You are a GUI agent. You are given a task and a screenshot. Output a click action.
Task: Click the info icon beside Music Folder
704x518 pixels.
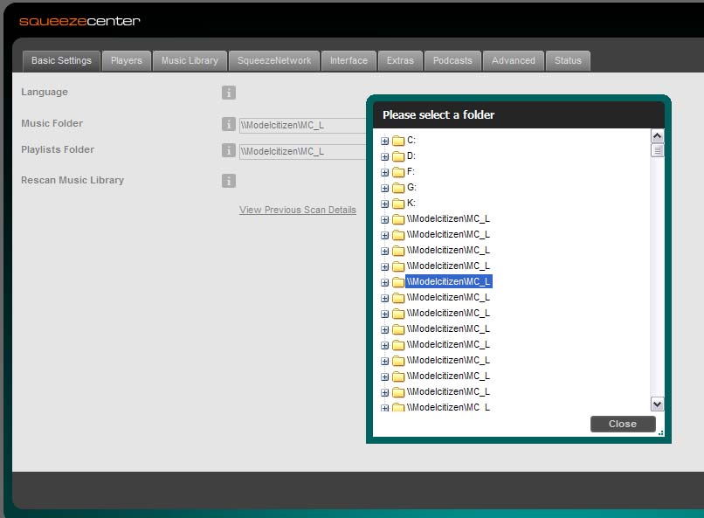click(229, 124)
